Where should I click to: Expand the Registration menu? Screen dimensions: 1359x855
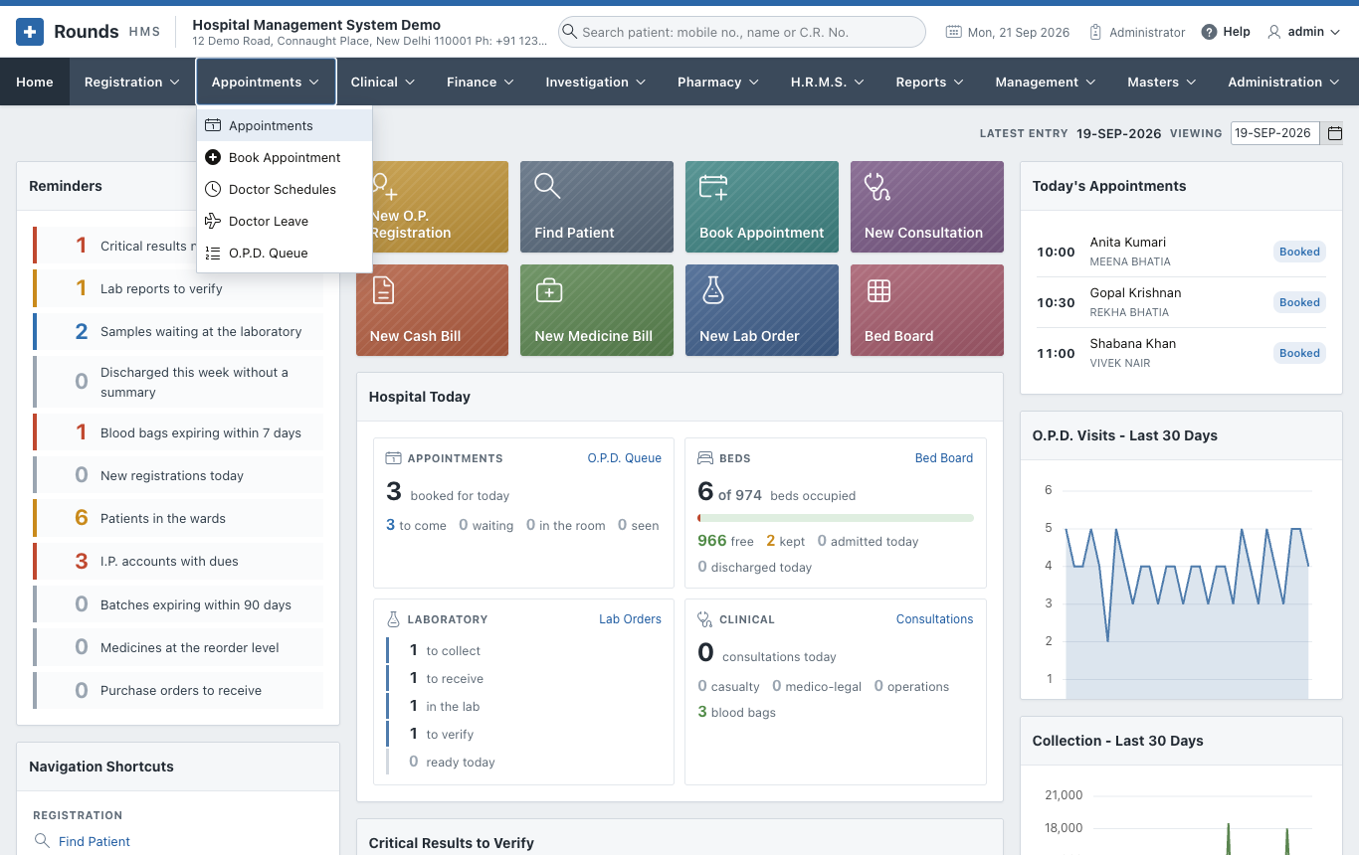click(132, 82)
